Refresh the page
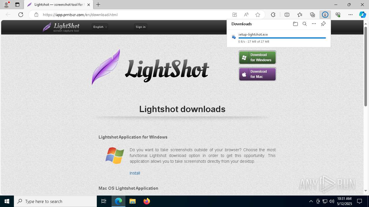The width and height of the screenshot is (369, 207). tap(21, 15)
